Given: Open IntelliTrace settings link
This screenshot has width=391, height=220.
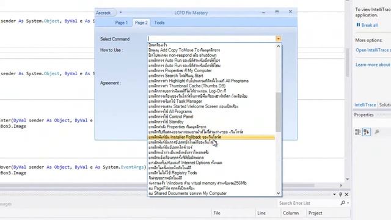Looking at the screenshot, I should pos(373,50).
